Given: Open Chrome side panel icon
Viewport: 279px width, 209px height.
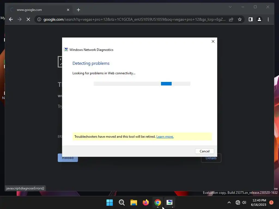Looking at the screenshot, I should pyautogui.click(x=251, y=19).
